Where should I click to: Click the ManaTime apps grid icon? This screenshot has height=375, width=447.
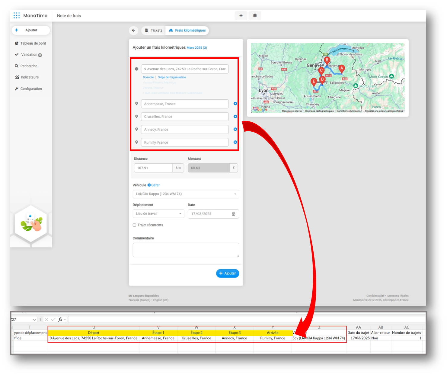click(17, 15)
